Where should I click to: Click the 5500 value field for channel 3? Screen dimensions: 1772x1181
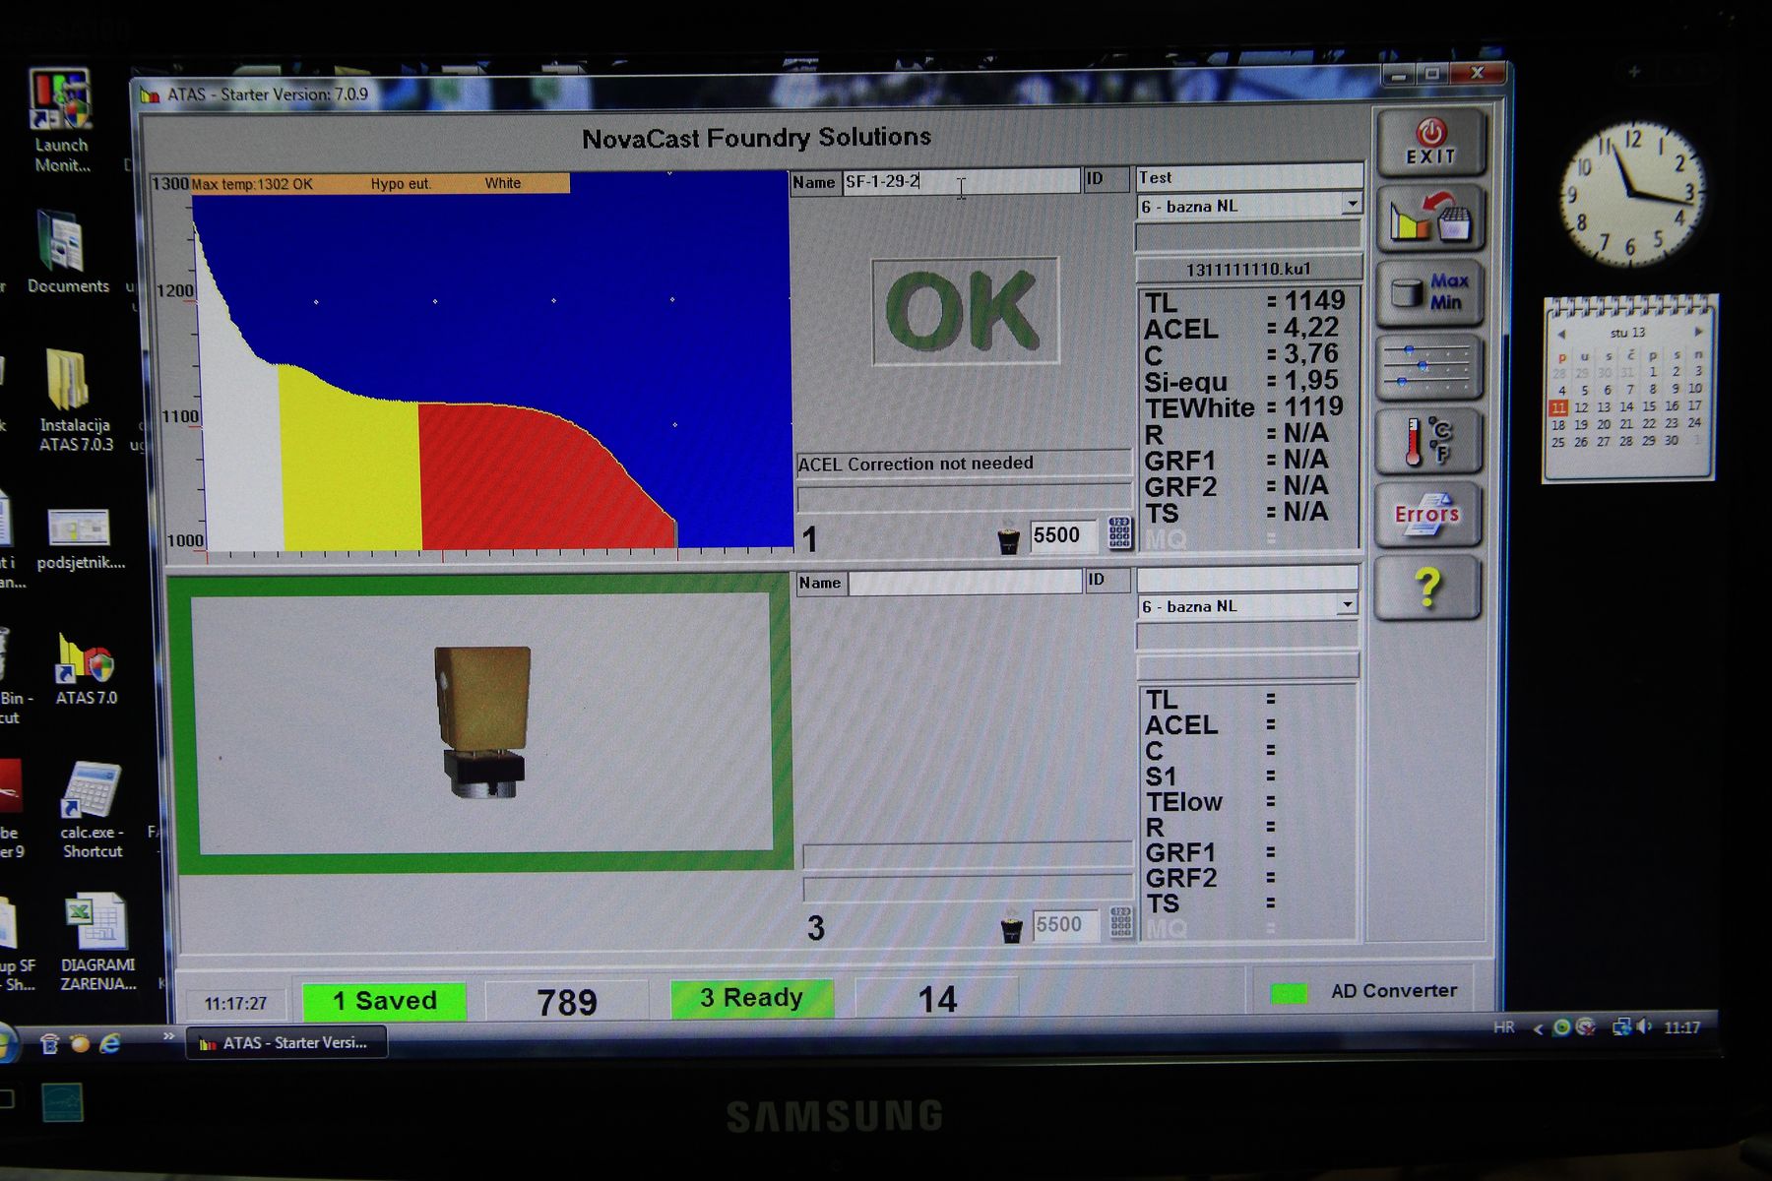(1066, 924)
